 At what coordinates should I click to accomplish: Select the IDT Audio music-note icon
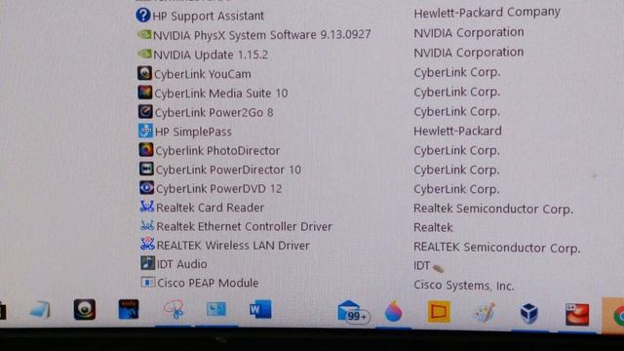pos(147,263)
